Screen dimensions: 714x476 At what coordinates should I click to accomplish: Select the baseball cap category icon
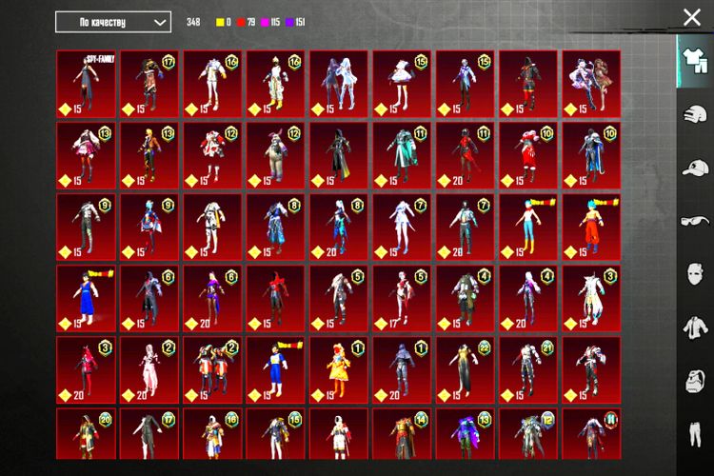[692, 169]
